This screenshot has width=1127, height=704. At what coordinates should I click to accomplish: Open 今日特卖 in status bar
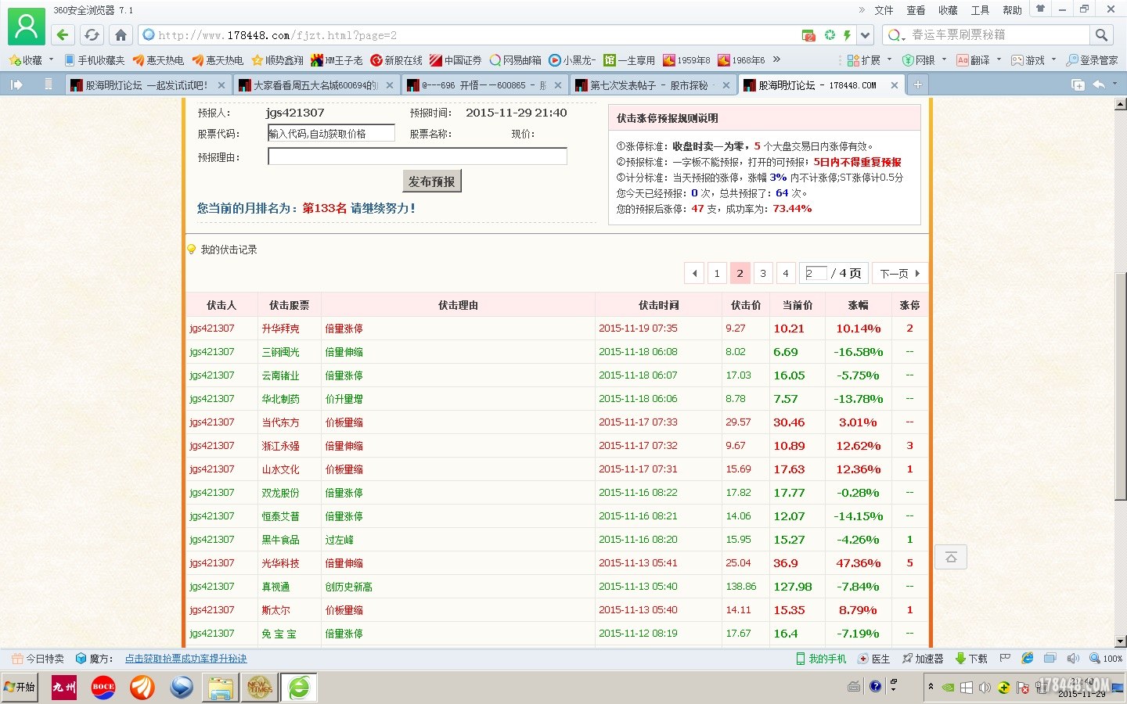click(x=38, y=659)
